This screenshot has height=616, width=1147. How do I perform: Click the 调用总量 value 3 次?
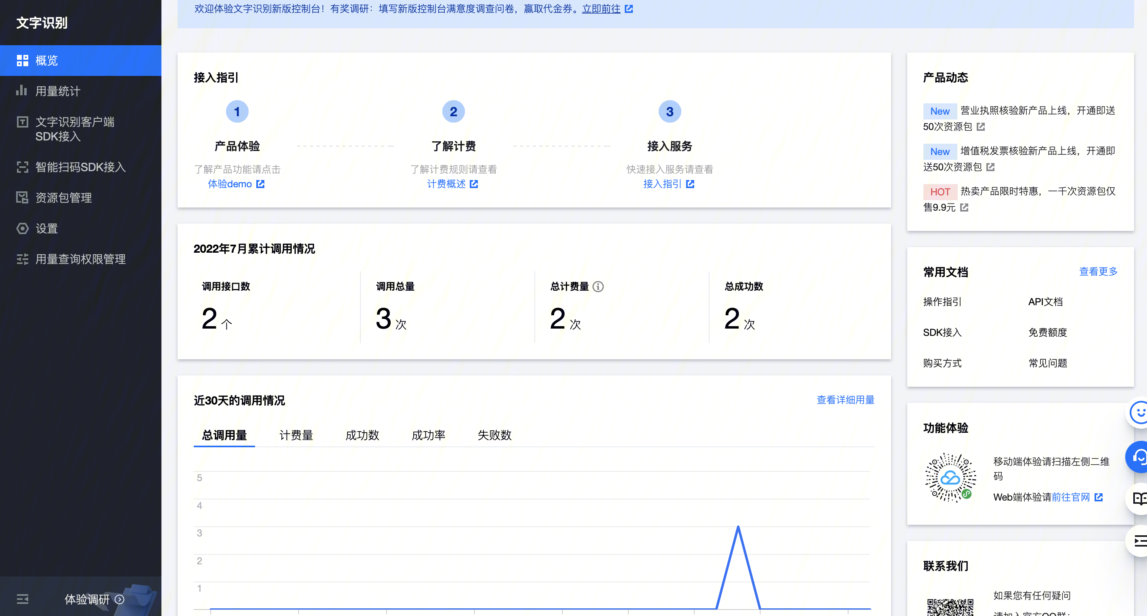click(x=391, y=319)
